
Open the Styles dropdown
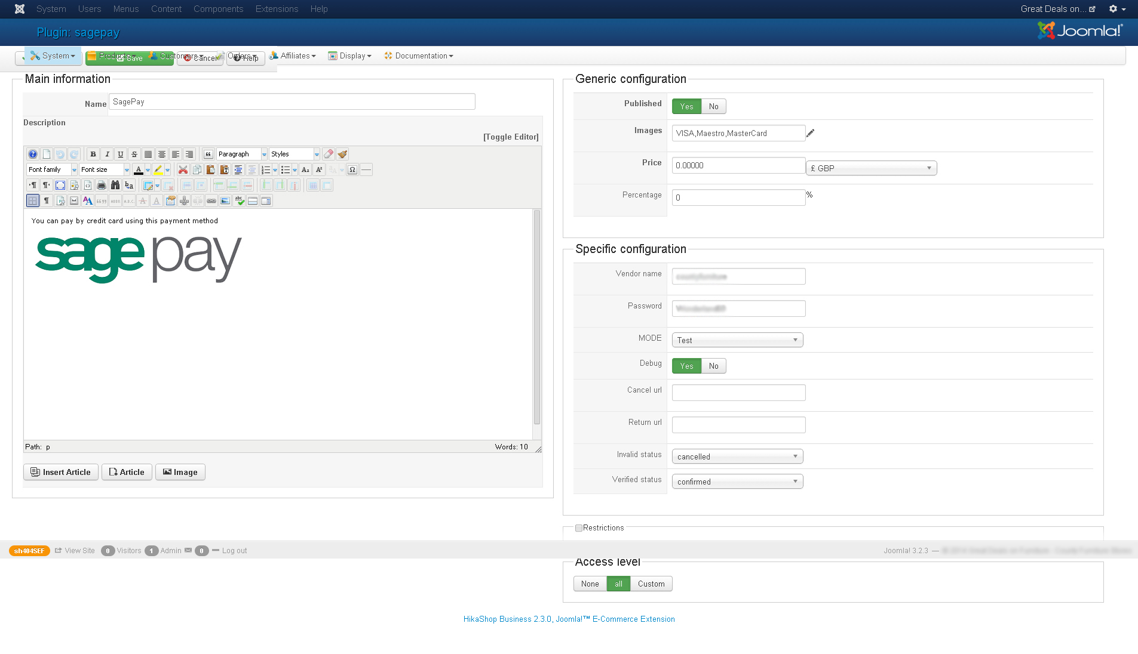[x=295, y=154]
